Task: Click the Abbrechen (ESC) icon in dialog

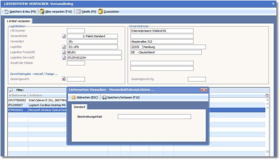Action: click(74, 97)
